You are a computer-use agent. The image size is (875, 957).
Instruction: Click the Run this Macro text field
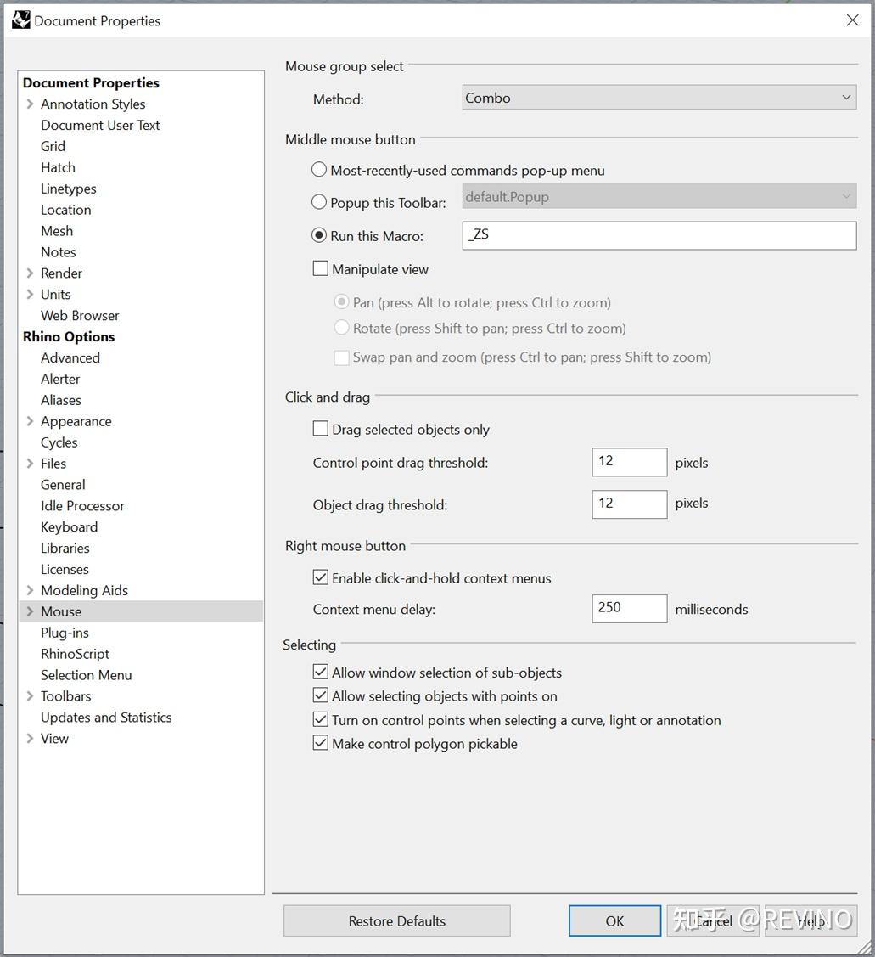click(659, 235)
